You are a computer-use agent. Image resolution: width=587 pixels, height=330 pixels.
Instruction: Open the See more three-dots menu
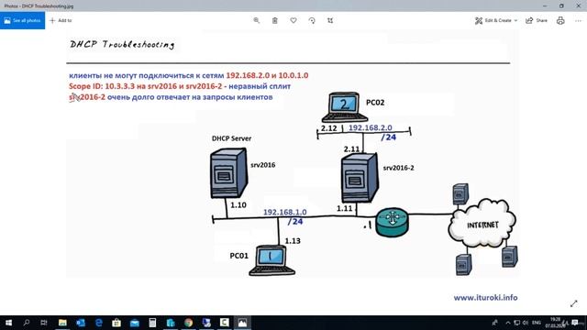coord(578,20)
